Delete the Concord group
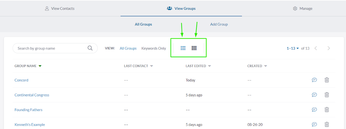The height and width of the screenshot is (129, 346). point(327,80)
